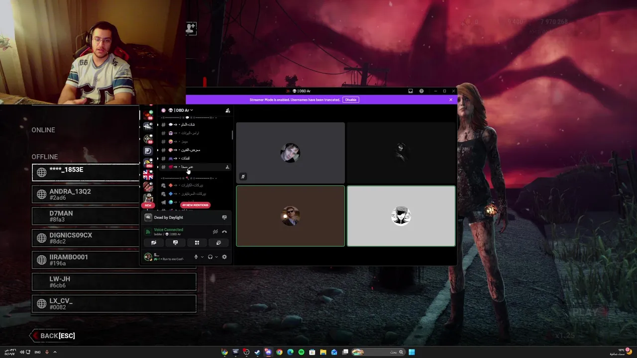Open the Discord inbox icon
The image size is (637, 358).
[x=411, y=91]
